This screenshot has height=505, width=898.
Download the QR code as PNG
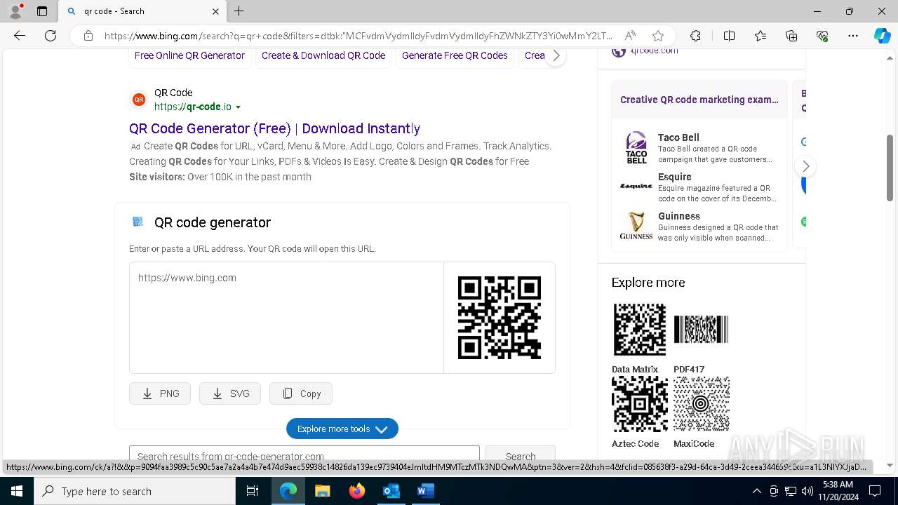pyautogui.click(x=160, y=393)
